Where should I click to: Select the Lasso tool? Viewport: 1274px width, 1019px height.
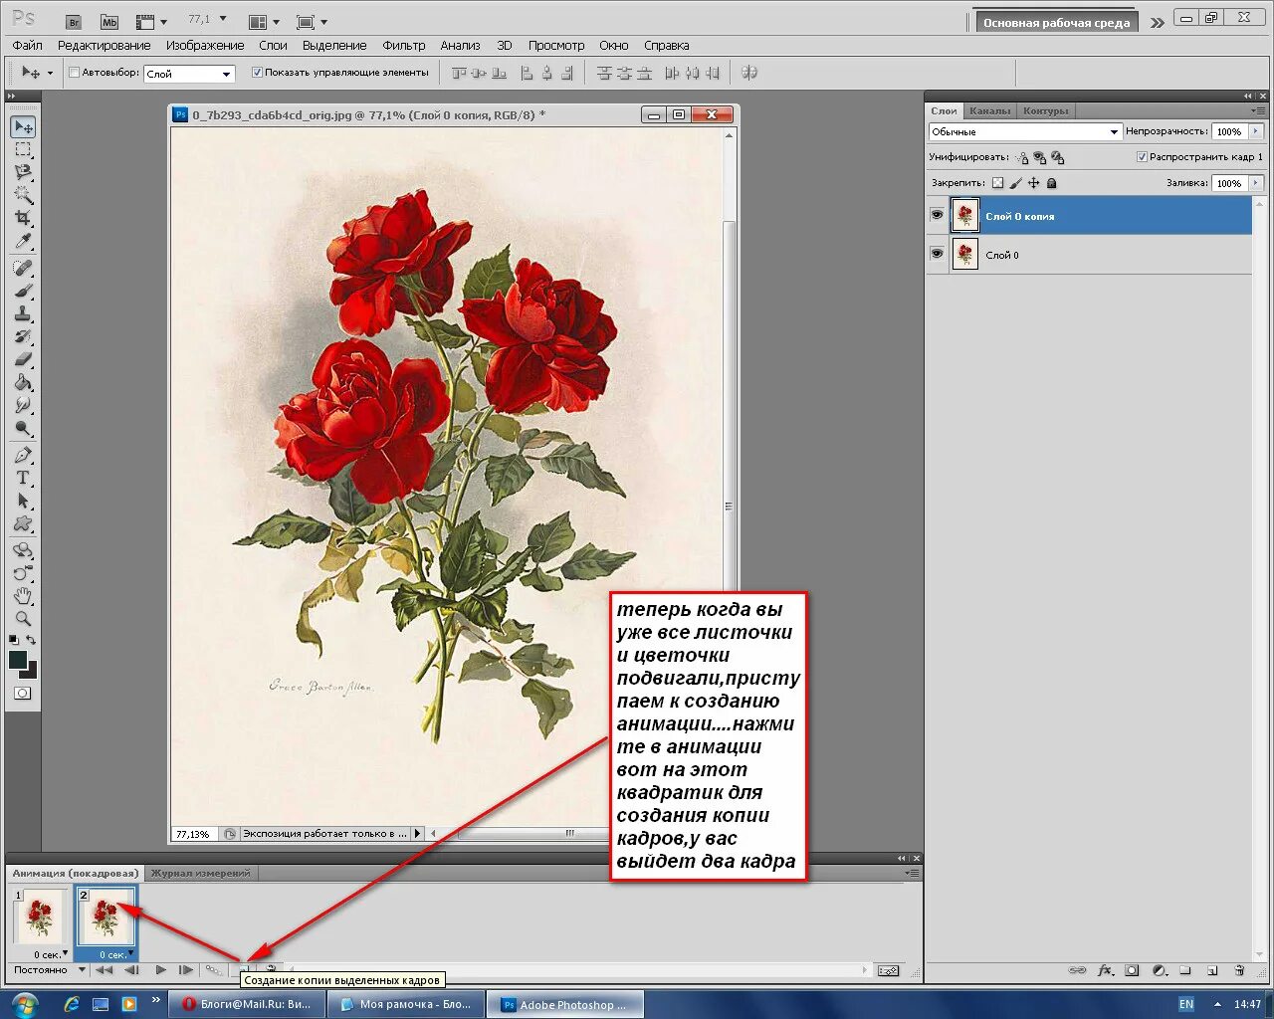[23, 173]
